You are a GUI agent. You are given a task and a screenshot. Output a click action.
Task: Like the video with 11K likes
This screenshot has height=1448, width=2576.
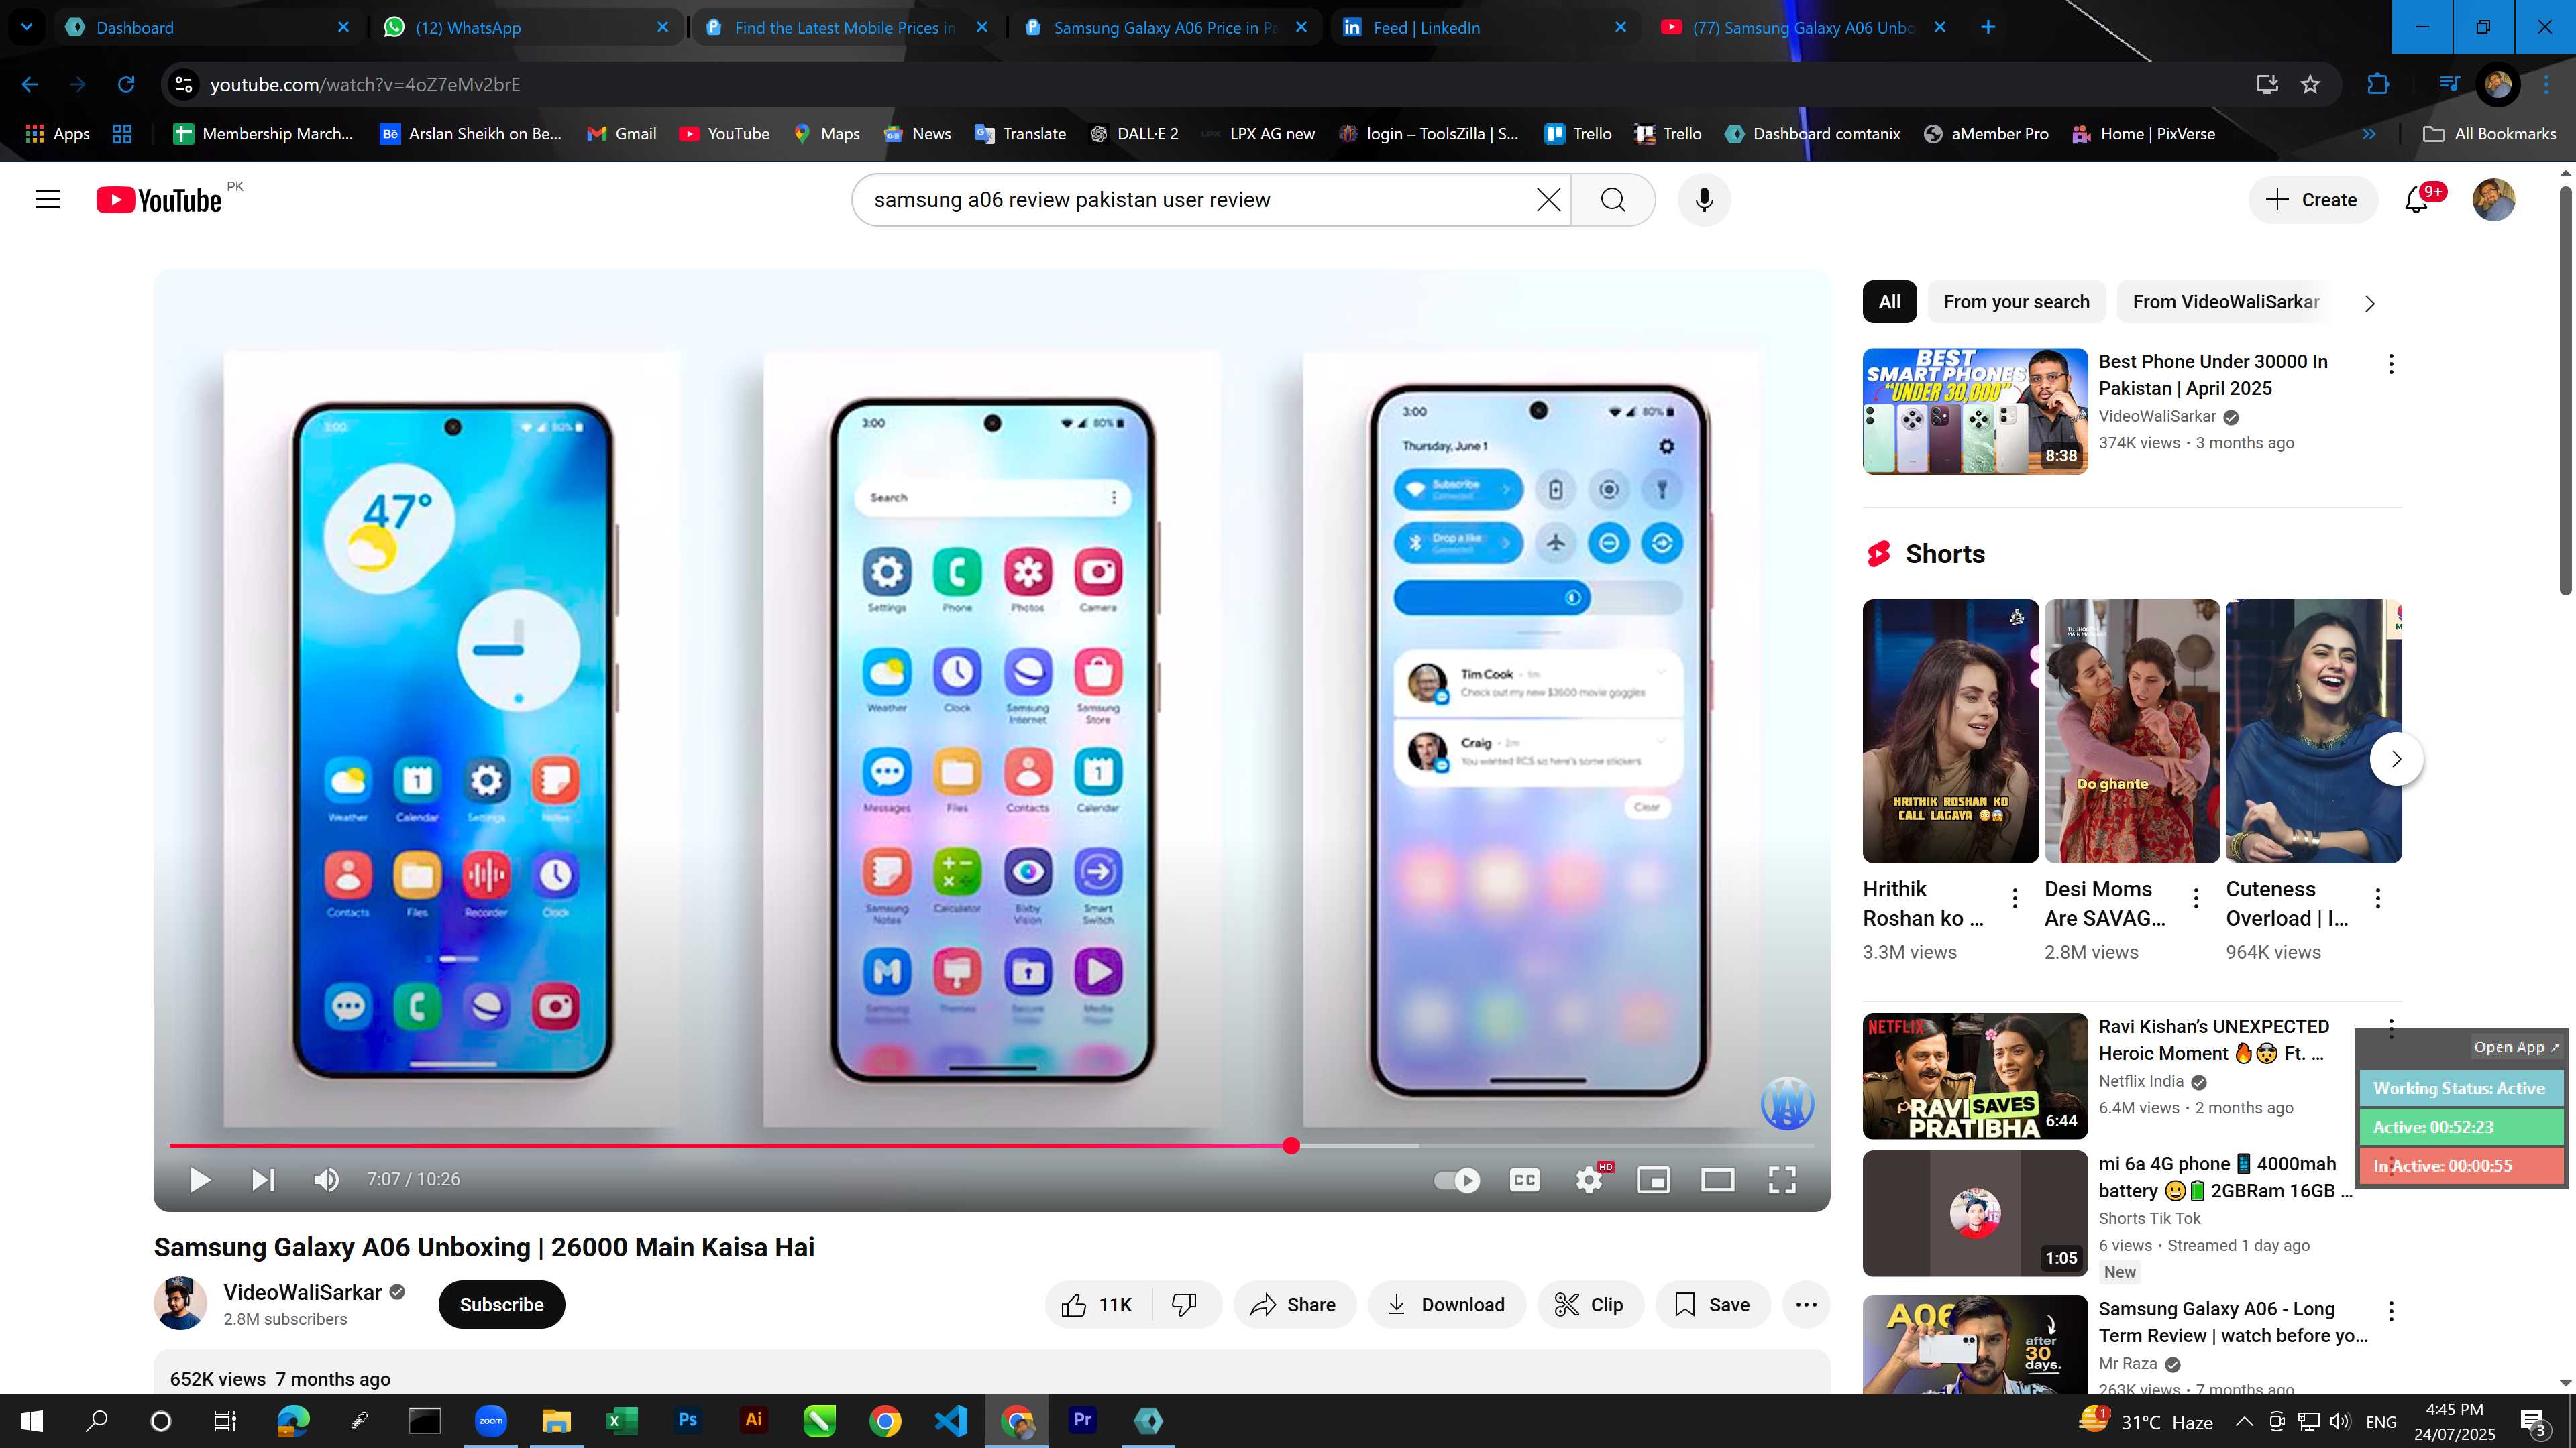pyautogui.click(x=1098, y=1304)
